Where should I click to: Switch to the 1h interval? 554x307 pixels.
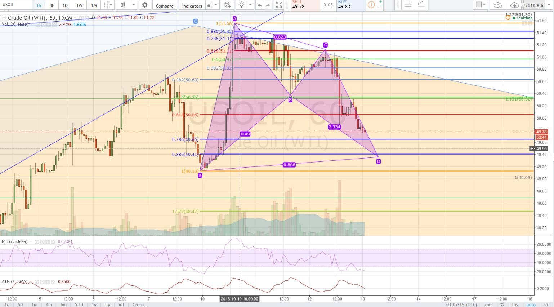(x=39, y=5)
